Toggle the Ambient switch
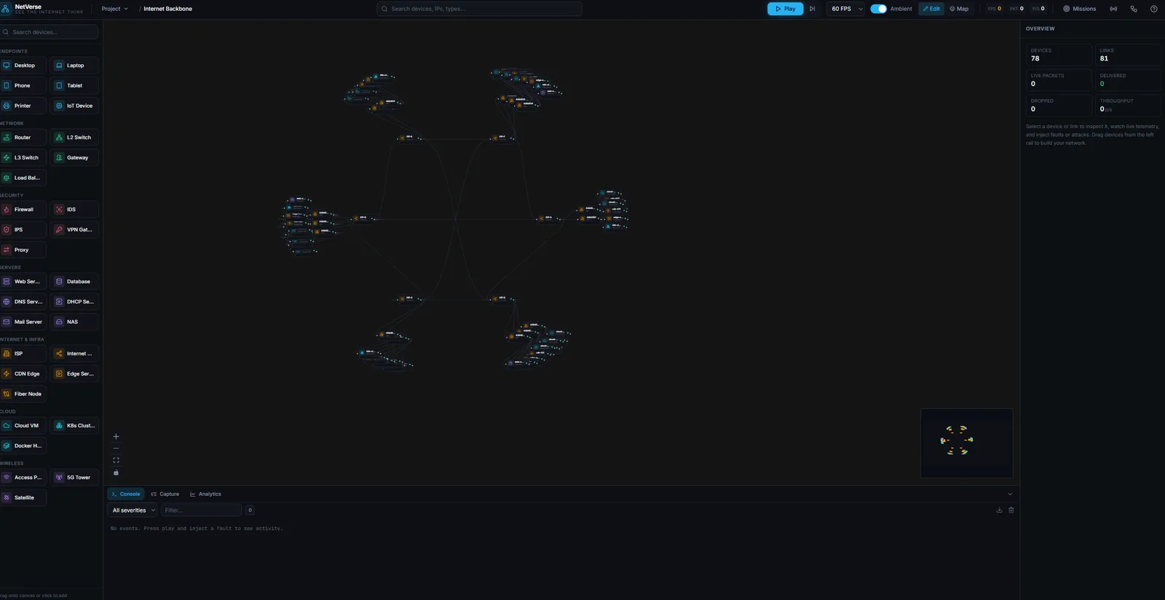Image resolution: width=1165 pixels, height=600 pixels. coord(878,9)
